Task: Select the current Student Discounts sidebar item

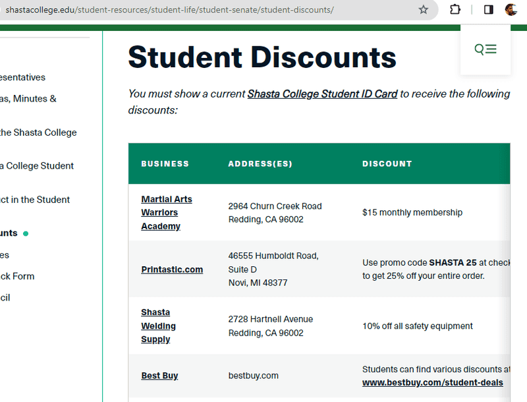Action: click(x=9, y=233)
